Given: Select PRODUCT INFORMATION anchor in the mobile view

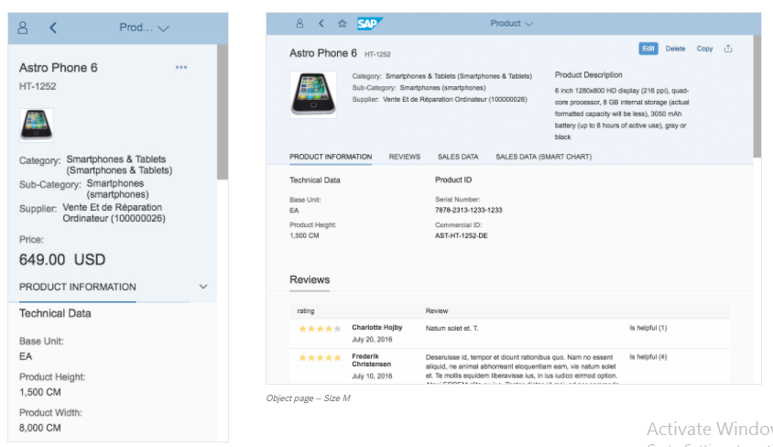Looking at the screenshot, I should tap(78, 287).
